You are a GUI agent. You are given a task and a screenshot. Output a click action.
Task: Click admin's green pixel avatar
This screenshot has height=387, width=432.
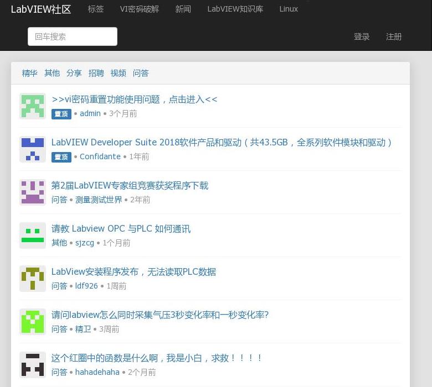[x=33, y=106]
